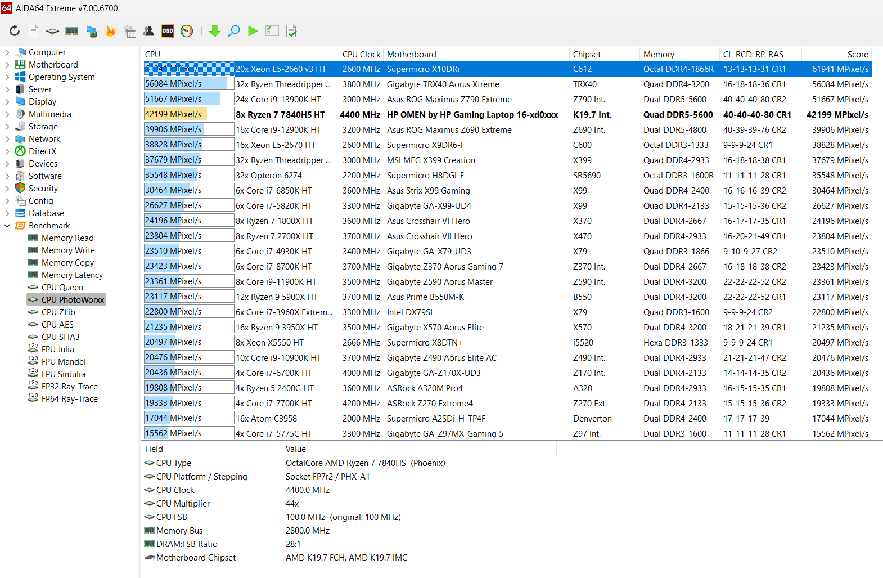883x578 pixels.
Task: Click the 56084 MPixel/s result bar
Action: (189, 84)
